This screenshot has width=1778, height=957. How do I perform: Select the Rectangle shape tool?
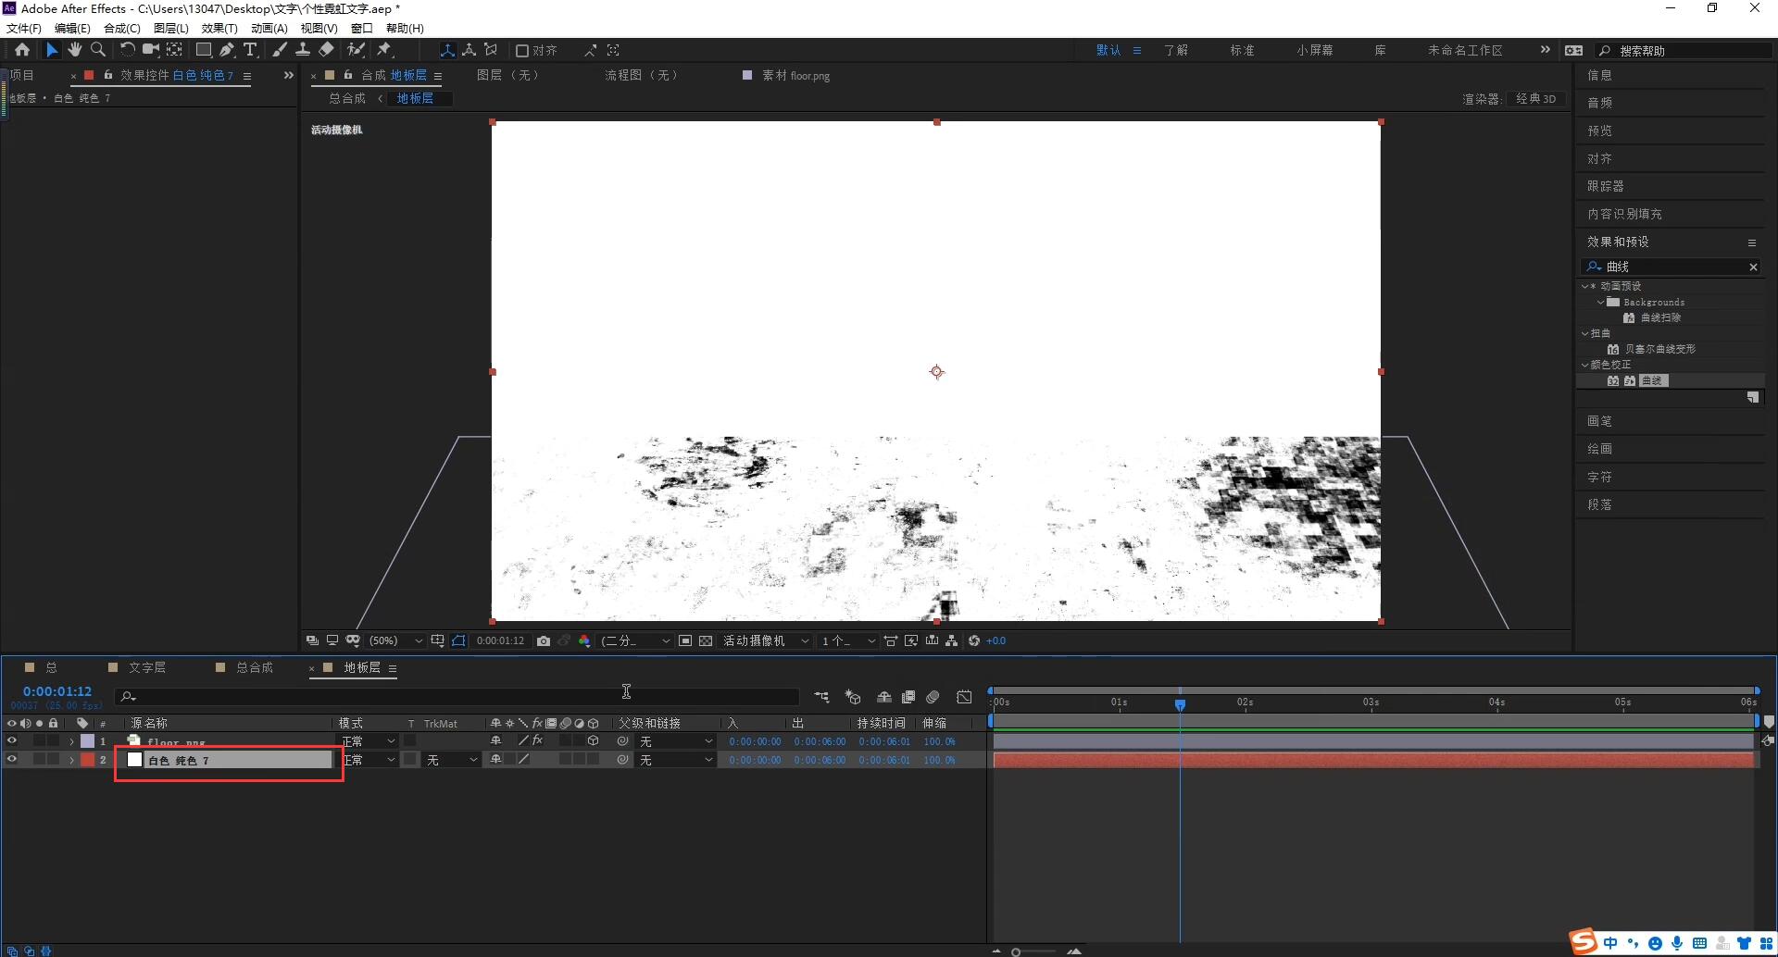pyautogui.click(x=204, y=50)
